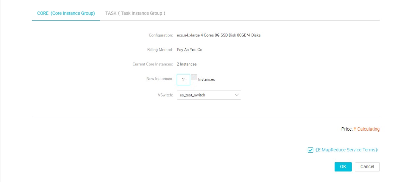411x182 pixels.
Task: Open the es_test_switch VSwitch dropdown
Action: click(x=208, y=95)
